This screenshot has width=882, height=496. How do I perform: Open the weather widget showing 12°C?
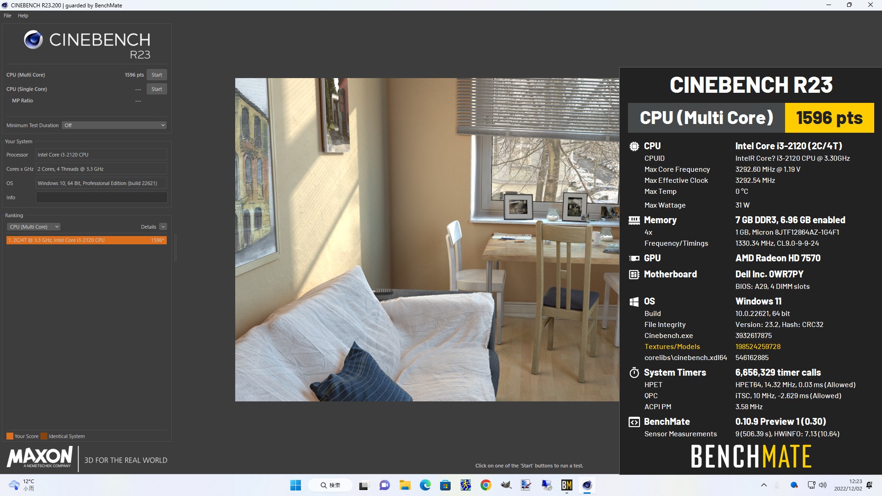(x=22, y=485)
